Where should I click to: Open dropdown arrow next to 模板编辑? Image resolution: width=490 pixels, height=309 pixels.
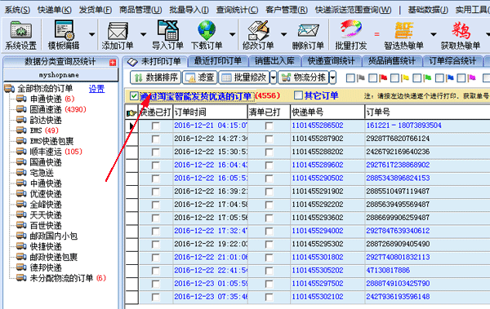(91, 34)
